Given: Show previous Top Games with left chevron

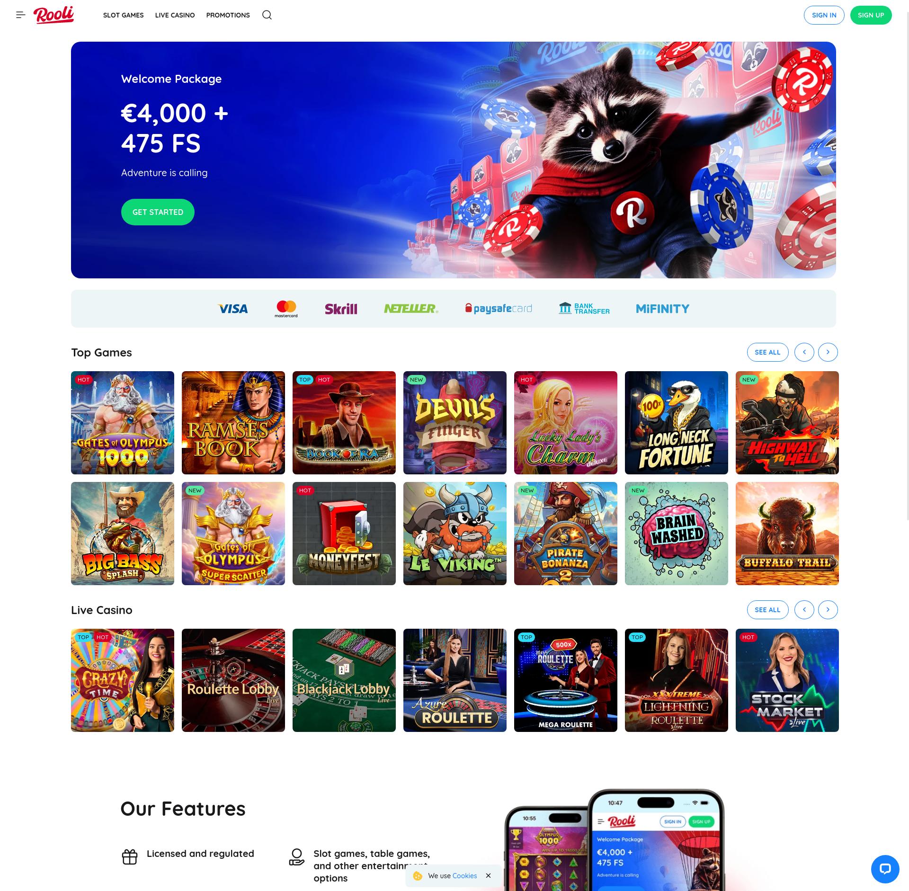Looking at the screenshot, I should [804, 352].
